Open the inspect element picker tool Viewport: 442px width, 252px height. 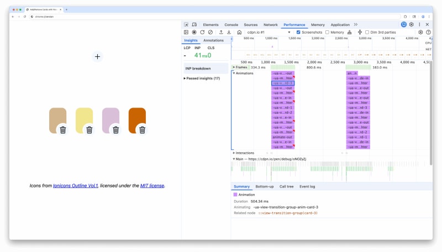tap(186, 25)
